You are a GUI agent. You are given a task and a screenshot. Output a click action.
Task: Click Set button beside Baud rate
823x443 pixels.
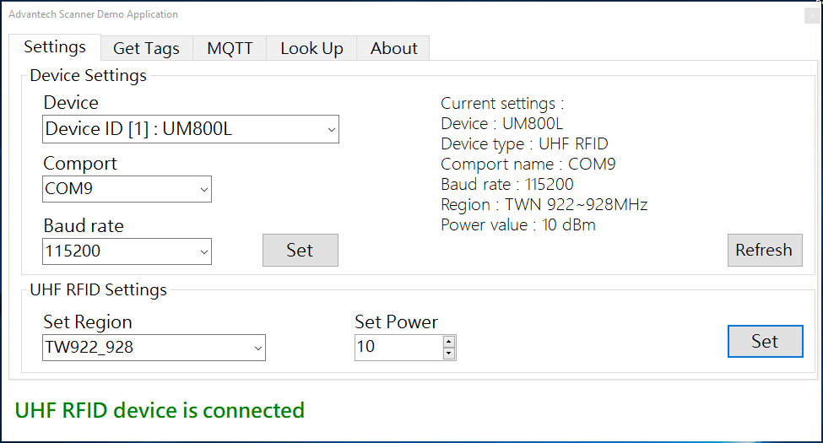(x=300, y=251)
